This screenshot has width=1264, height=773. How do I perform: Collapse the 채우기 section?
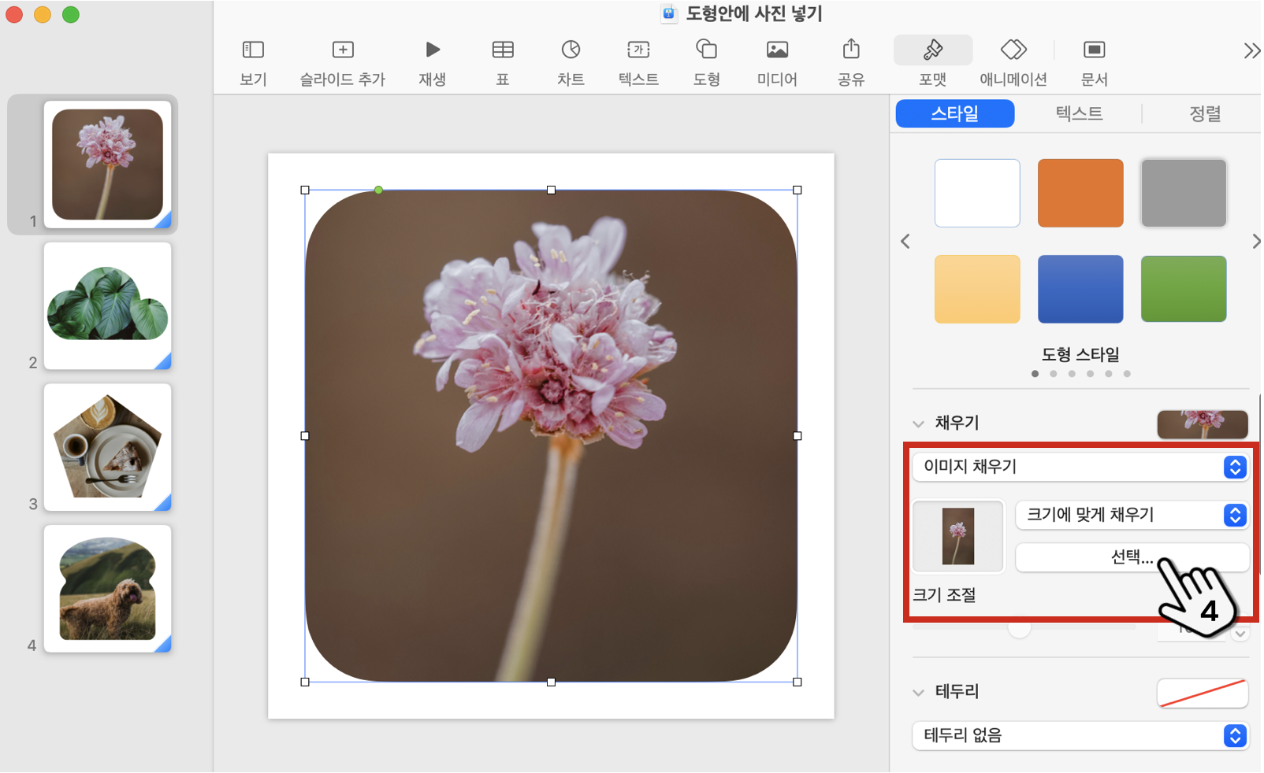pyautogui.click(x=918, y=423)
